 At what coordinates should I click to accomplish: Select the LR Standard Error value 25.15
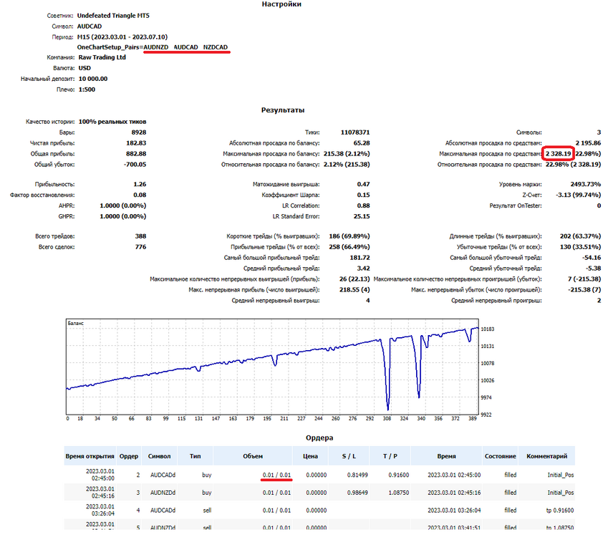click(x=362, y=216)
